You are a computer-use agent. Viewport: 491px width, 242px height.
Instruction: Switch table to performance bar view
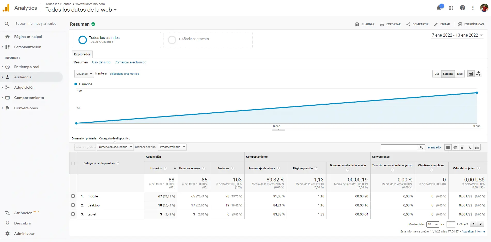tap(462, 147)
